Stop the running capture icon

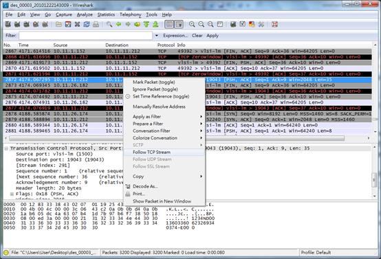point(36,24)
